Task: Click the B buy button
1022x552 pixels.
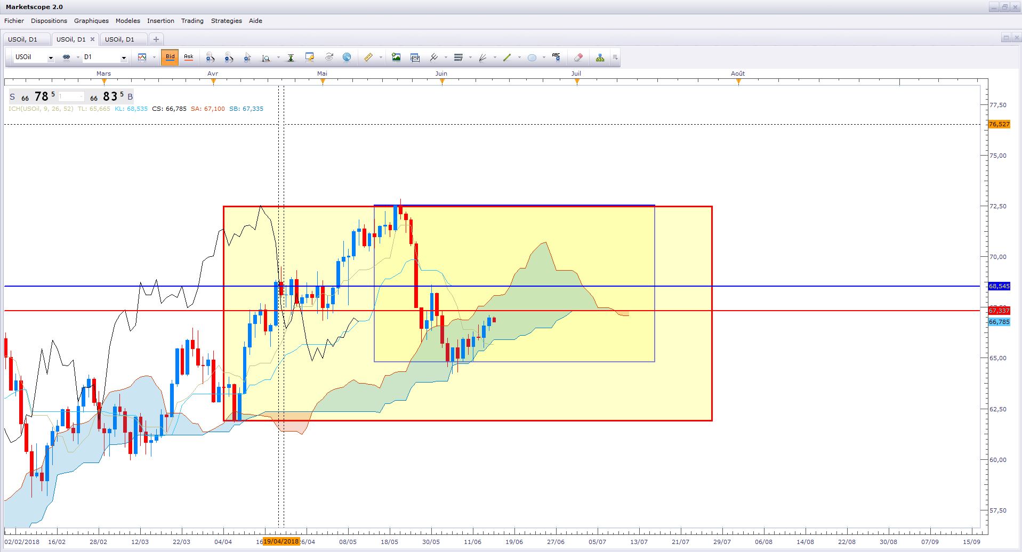Action: tap(130, 97)
